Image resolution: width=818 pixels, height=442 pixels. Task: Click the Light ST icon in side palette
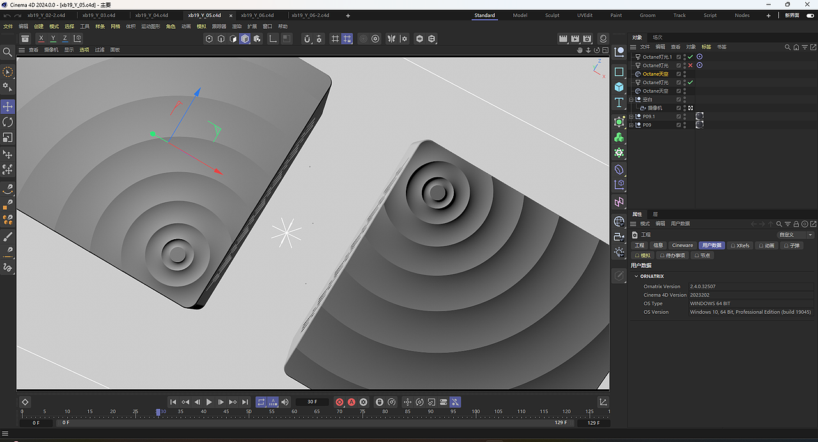pos(619,253)
